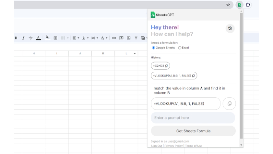Image resolution: width=273 pixels, height=154 pixels.
Task: Select column K header
Action: [103, 53]
